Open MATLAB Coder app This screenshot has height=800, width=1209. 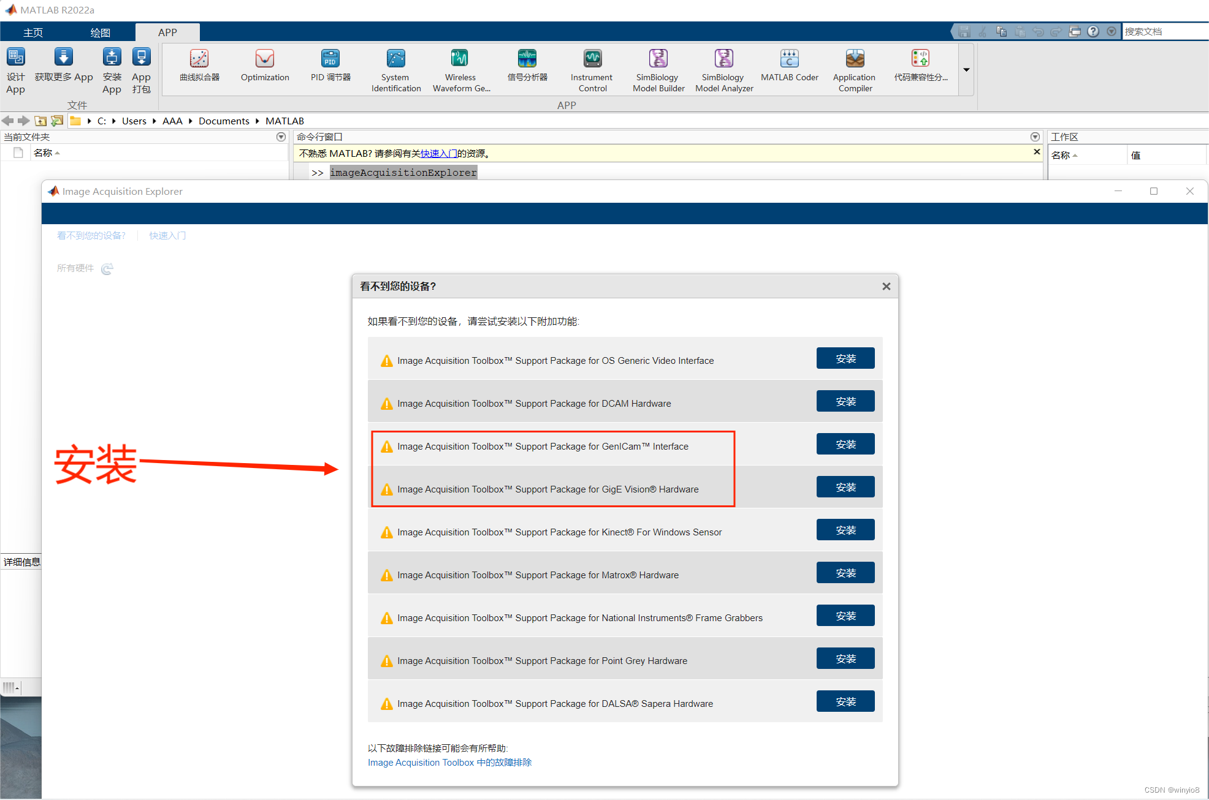tap(789, 59)
